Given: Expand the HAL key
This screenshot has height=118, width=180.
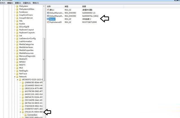Looking at the screenshot, I should click(x=15, y=21).
